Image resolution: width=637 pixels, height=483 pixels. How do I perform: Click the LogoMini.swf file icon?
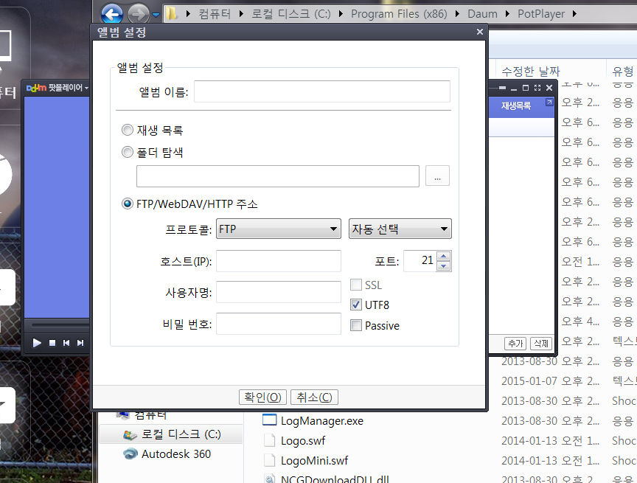coord(269,460)
